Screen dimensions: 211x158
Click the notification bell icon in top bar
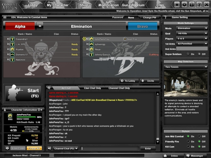pyautogui.click(x=192, y=5)
